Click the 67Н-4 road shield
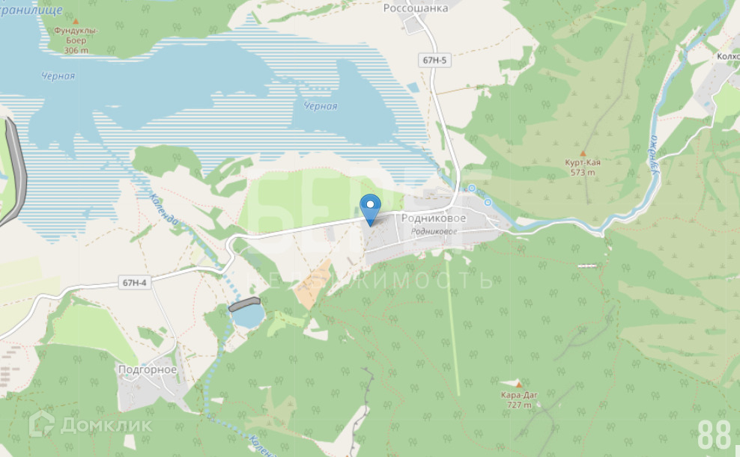 (x=135, y=283)
